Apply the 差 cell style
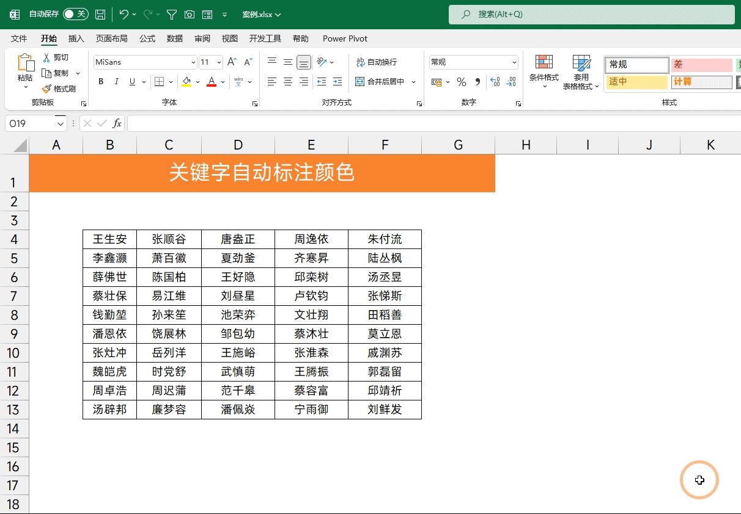 pos(701,64)
